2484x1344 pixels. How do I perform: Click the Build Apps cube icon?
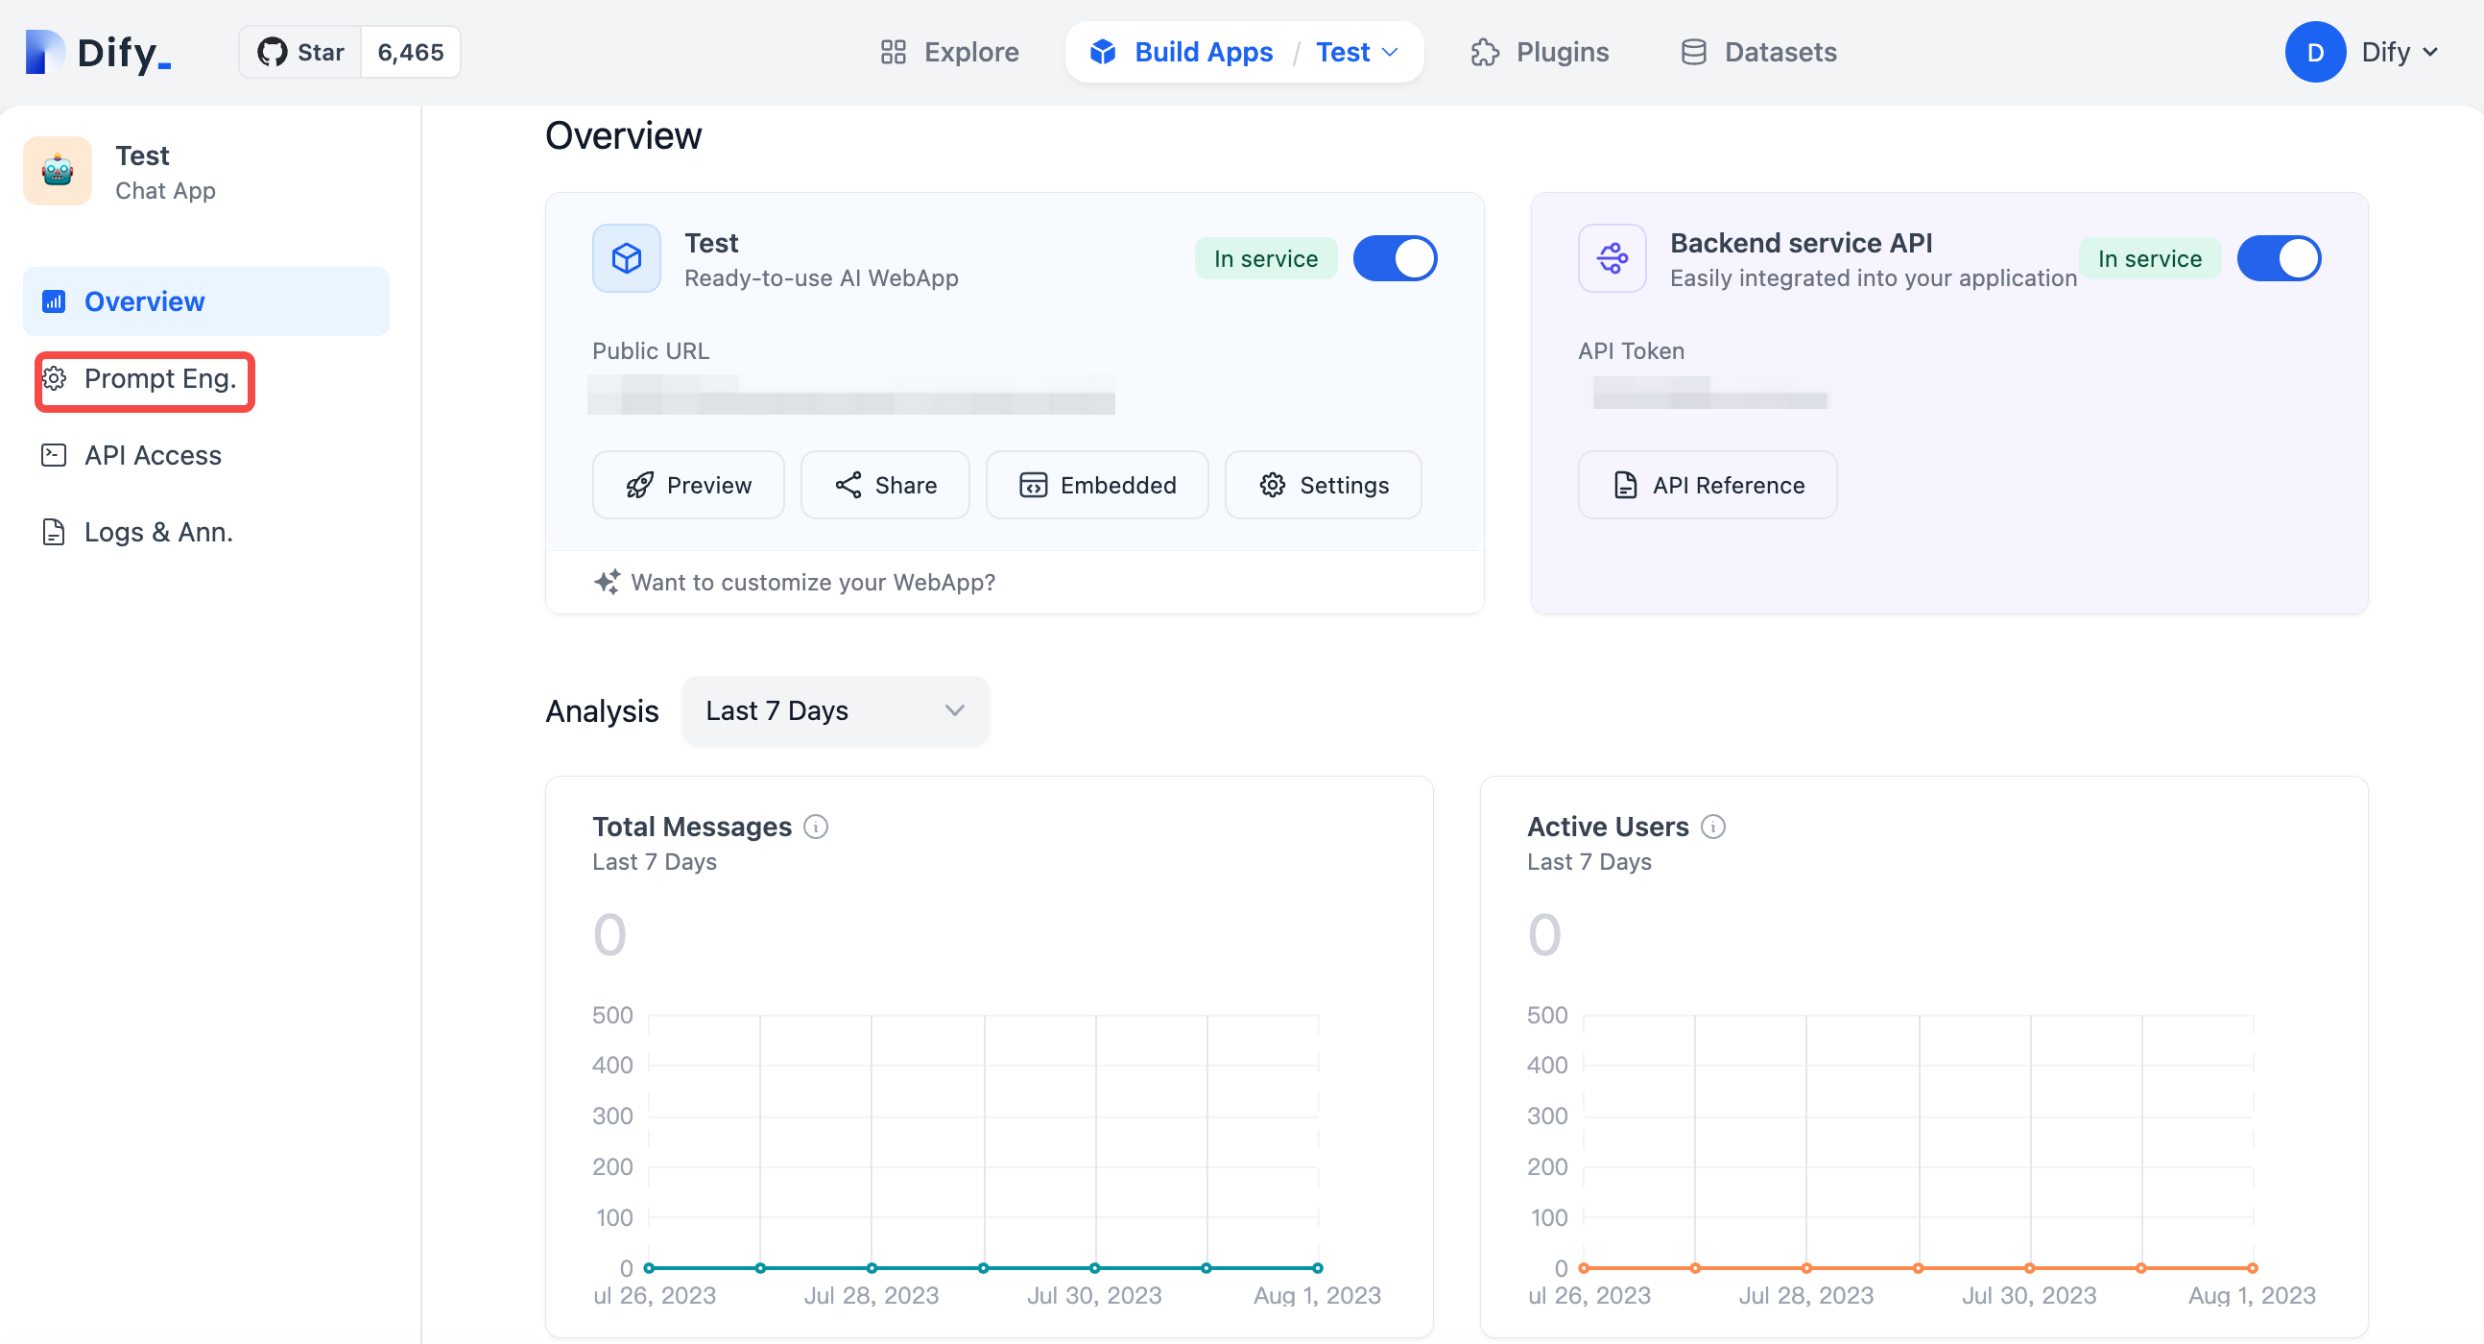pyautogui.click(x=1102, y=52)
